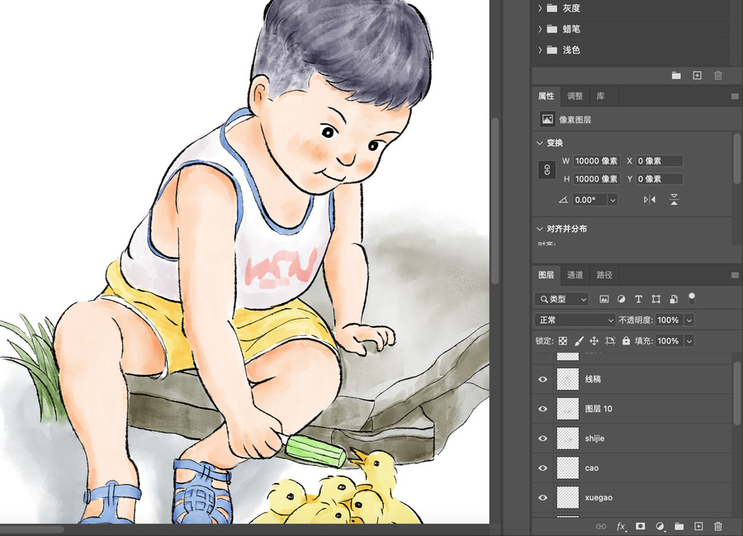Image resolution: width=743 pixels, height=536 pixels.
Task: Select the 图层 10 layer thumbnail
Action: click(568, 409)
